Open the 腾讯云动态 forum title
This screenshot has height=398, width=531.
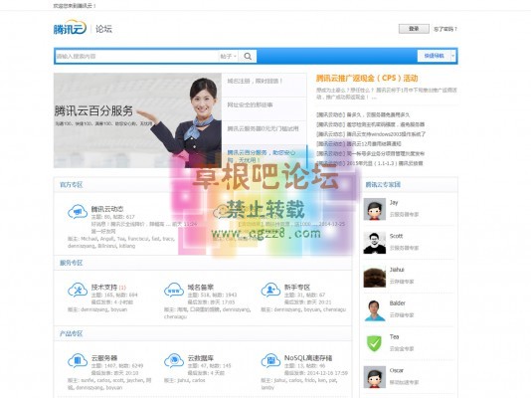click(107, 209)
